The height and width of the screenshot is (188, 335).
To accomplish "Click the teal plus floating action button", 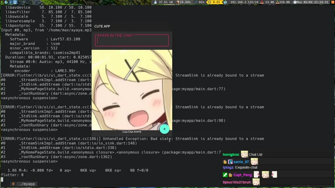I will point(164,129).
